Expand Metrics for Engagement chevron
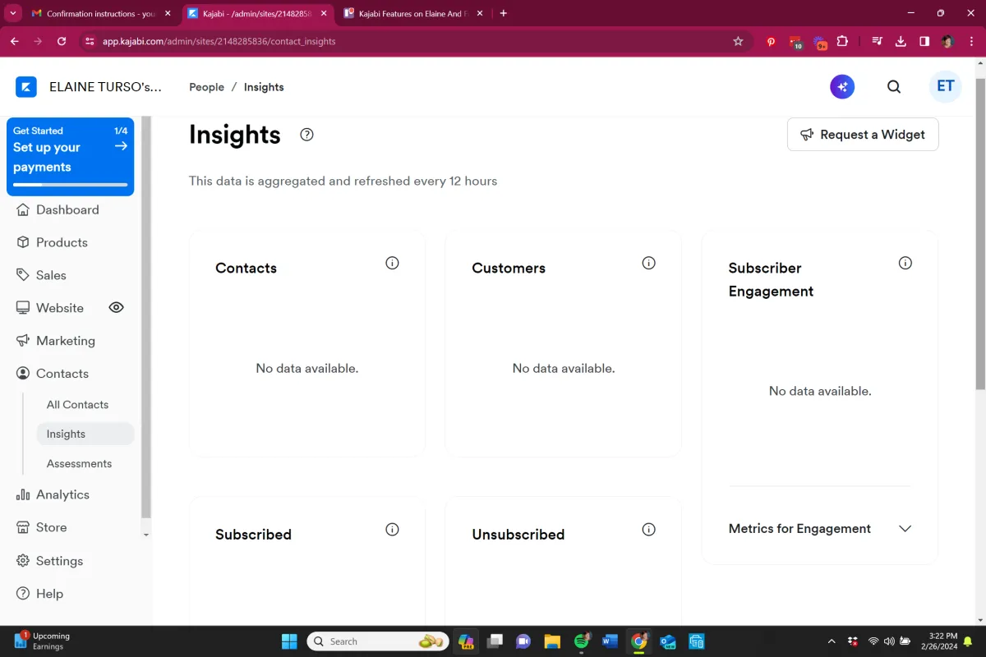The height and width of the screenshot is (657, 986). tap(905, 529)
